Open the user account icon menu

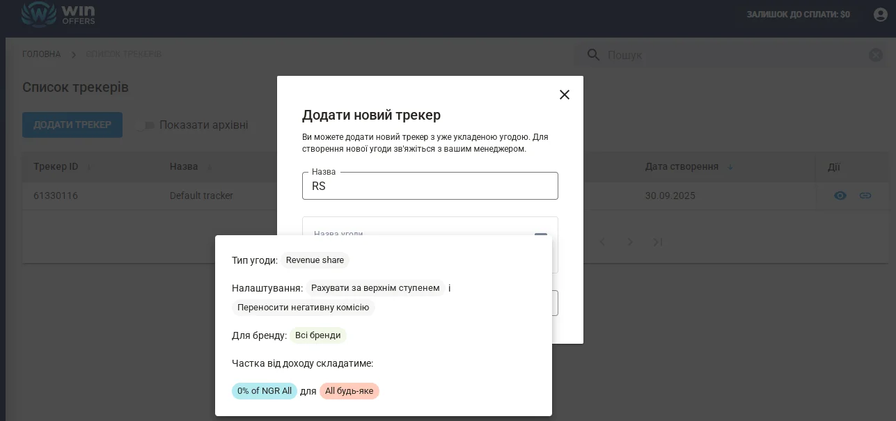[880, 15]
